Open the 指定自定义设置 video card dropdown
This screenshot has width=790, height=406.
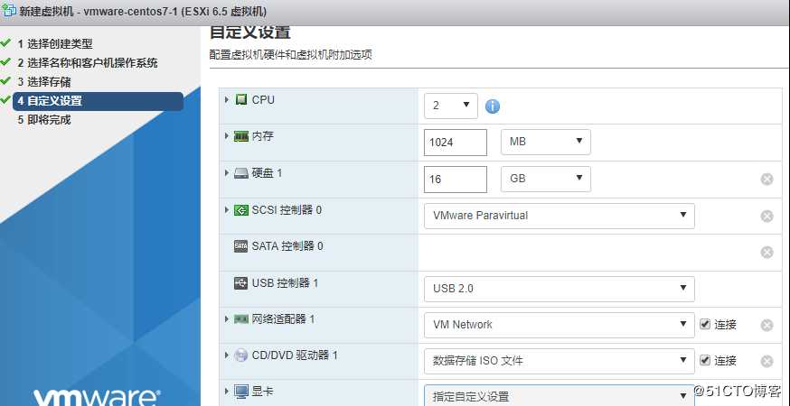pos(560,395)
